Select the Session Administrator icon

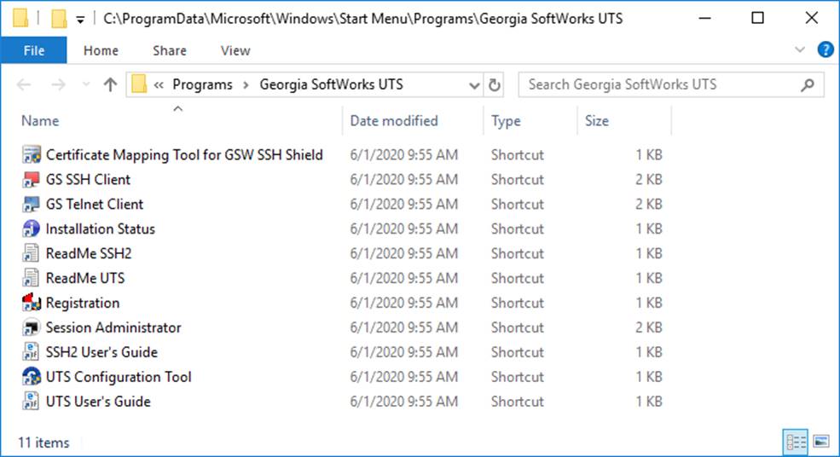[31, 327]
